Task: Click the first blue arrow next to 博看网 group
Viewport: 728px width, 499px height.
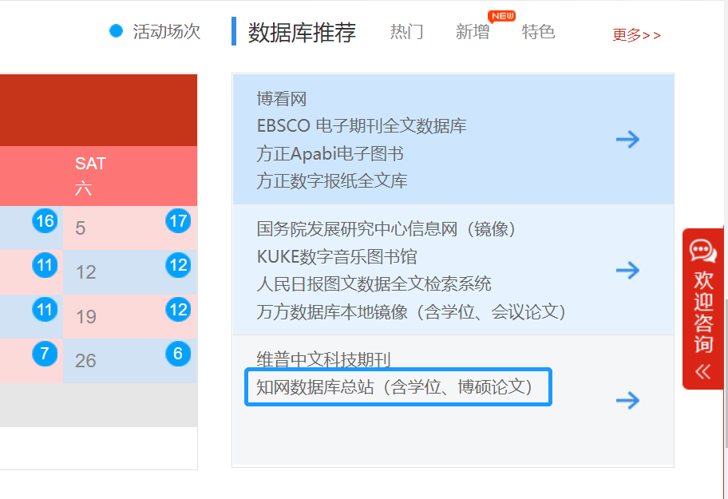Action: [x=628, y=139]
